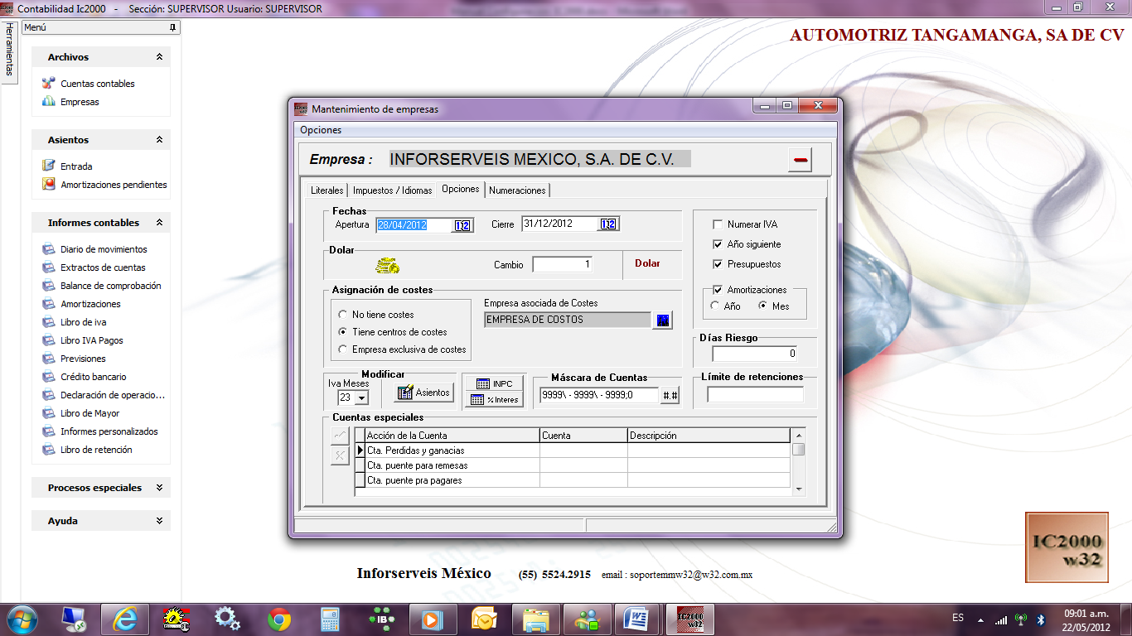The width and height of the screenshot is (1132, 636).
Task: Click the gold coins Dolar icon
Action: pos(387,265)
